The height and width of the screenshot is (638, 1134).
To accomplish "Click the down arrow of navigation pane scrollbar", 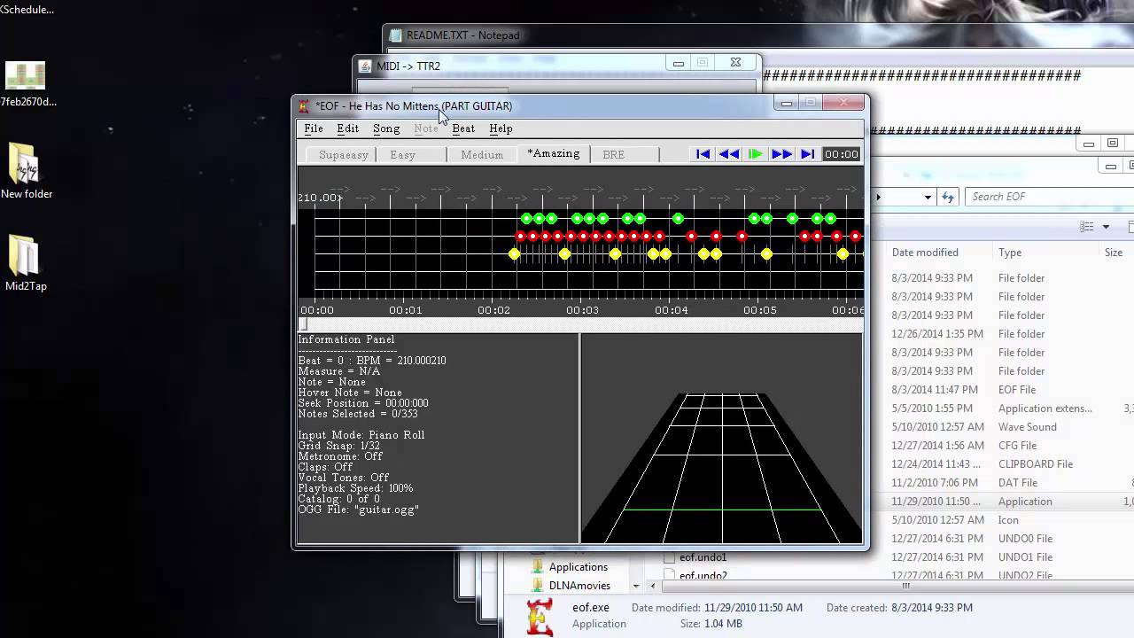I will tap(636, 586).
